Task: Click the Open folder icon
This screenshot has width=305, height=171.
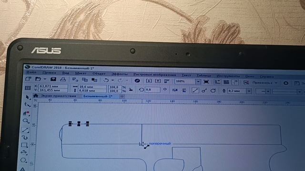Action: pos(38,79)
